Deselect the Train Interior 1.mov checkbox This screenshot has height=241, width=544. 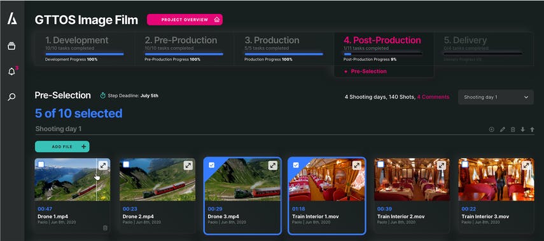click(x=296, y=166)
